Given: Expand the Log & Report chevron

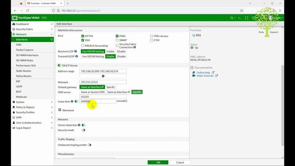Looking at the screenshot, I should pos(52,128).
